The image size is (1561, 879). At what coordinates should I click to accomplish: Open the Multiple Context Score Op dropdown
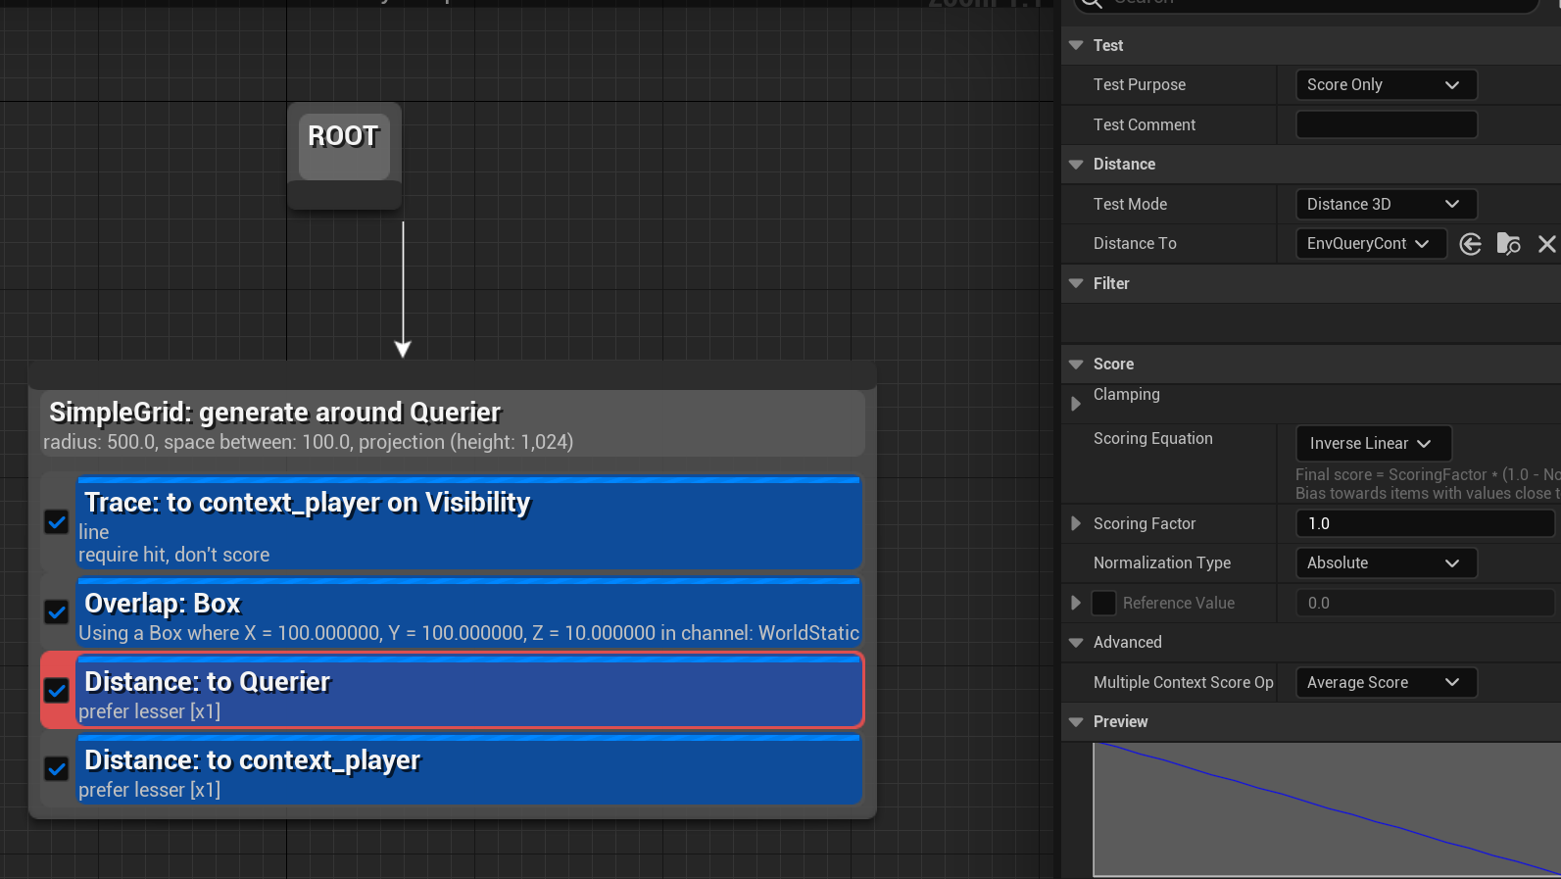(1386, 682)
